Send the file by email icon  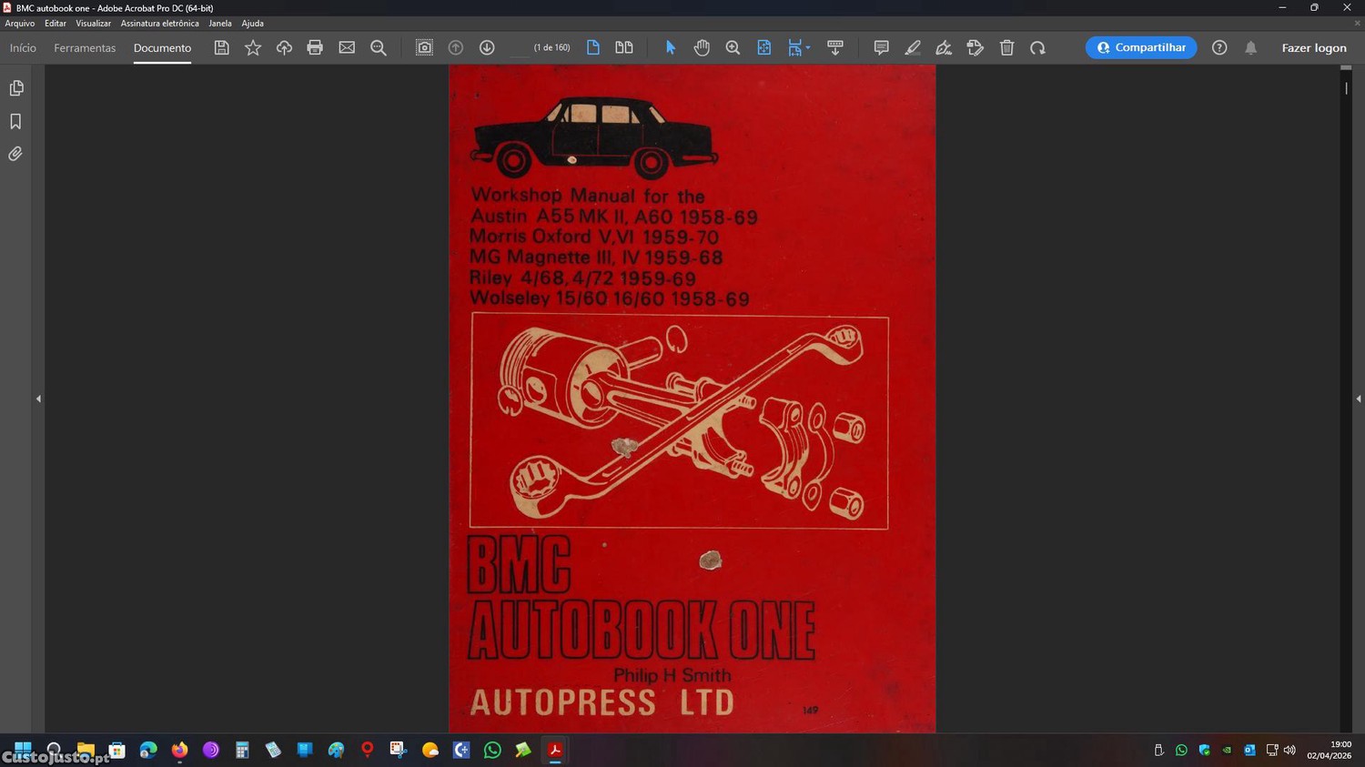point(347,48)
